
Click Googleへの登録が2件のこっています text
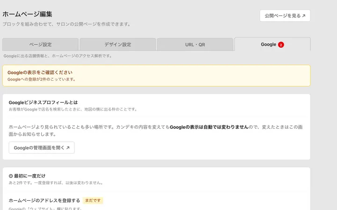42,79
